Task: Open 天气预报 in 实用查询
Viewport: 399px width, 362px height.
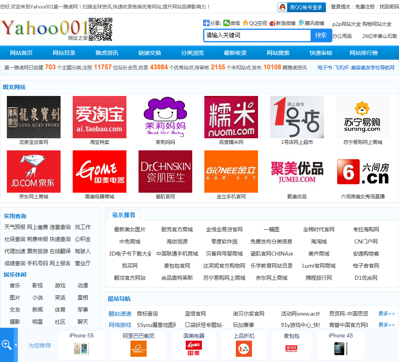Action: click(15, 227)
